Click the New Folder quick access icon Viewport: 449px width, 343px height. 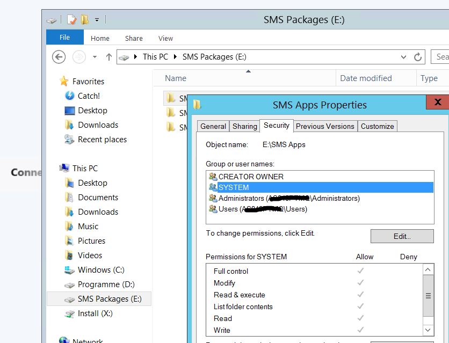coord(84,19)
